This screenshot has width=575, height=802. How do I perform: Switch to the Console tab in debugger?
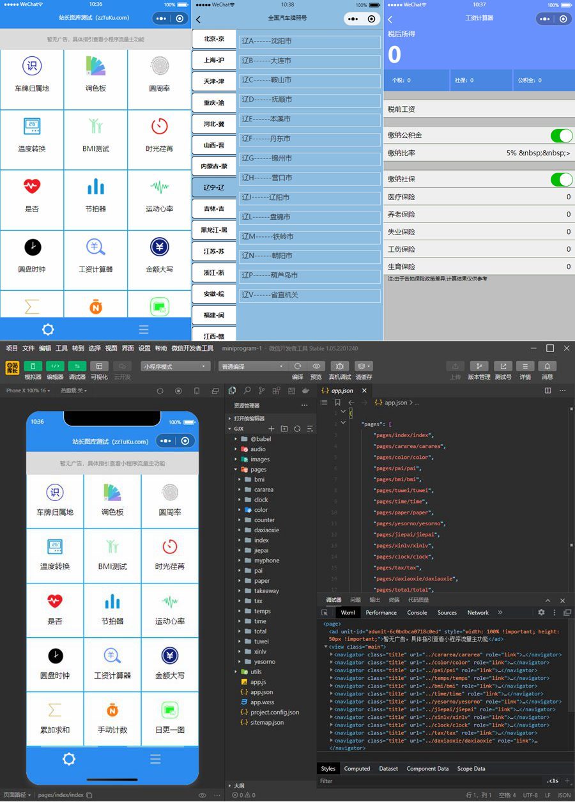click(x=417, y=612)
